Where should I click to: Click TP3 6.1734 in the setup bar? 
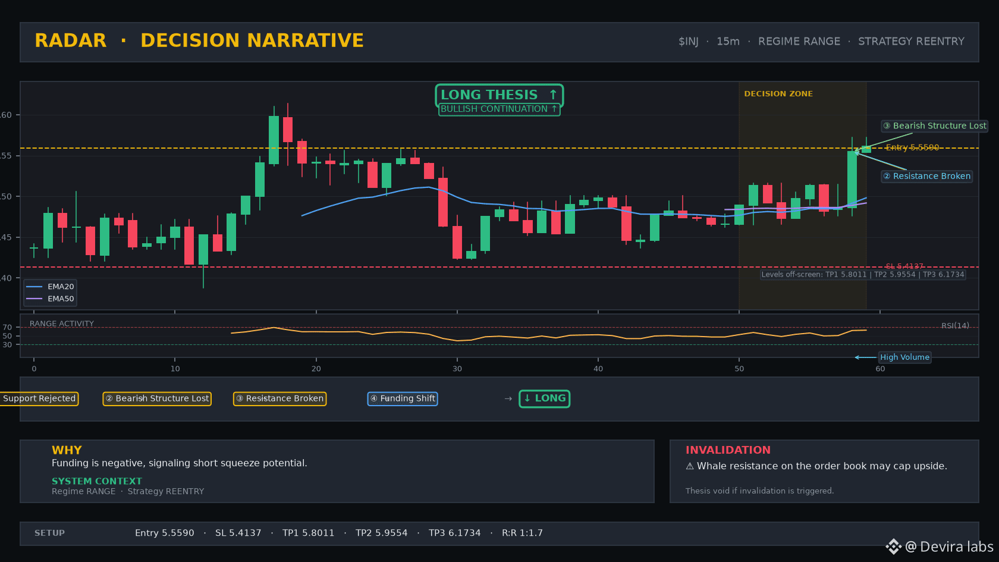455,533
